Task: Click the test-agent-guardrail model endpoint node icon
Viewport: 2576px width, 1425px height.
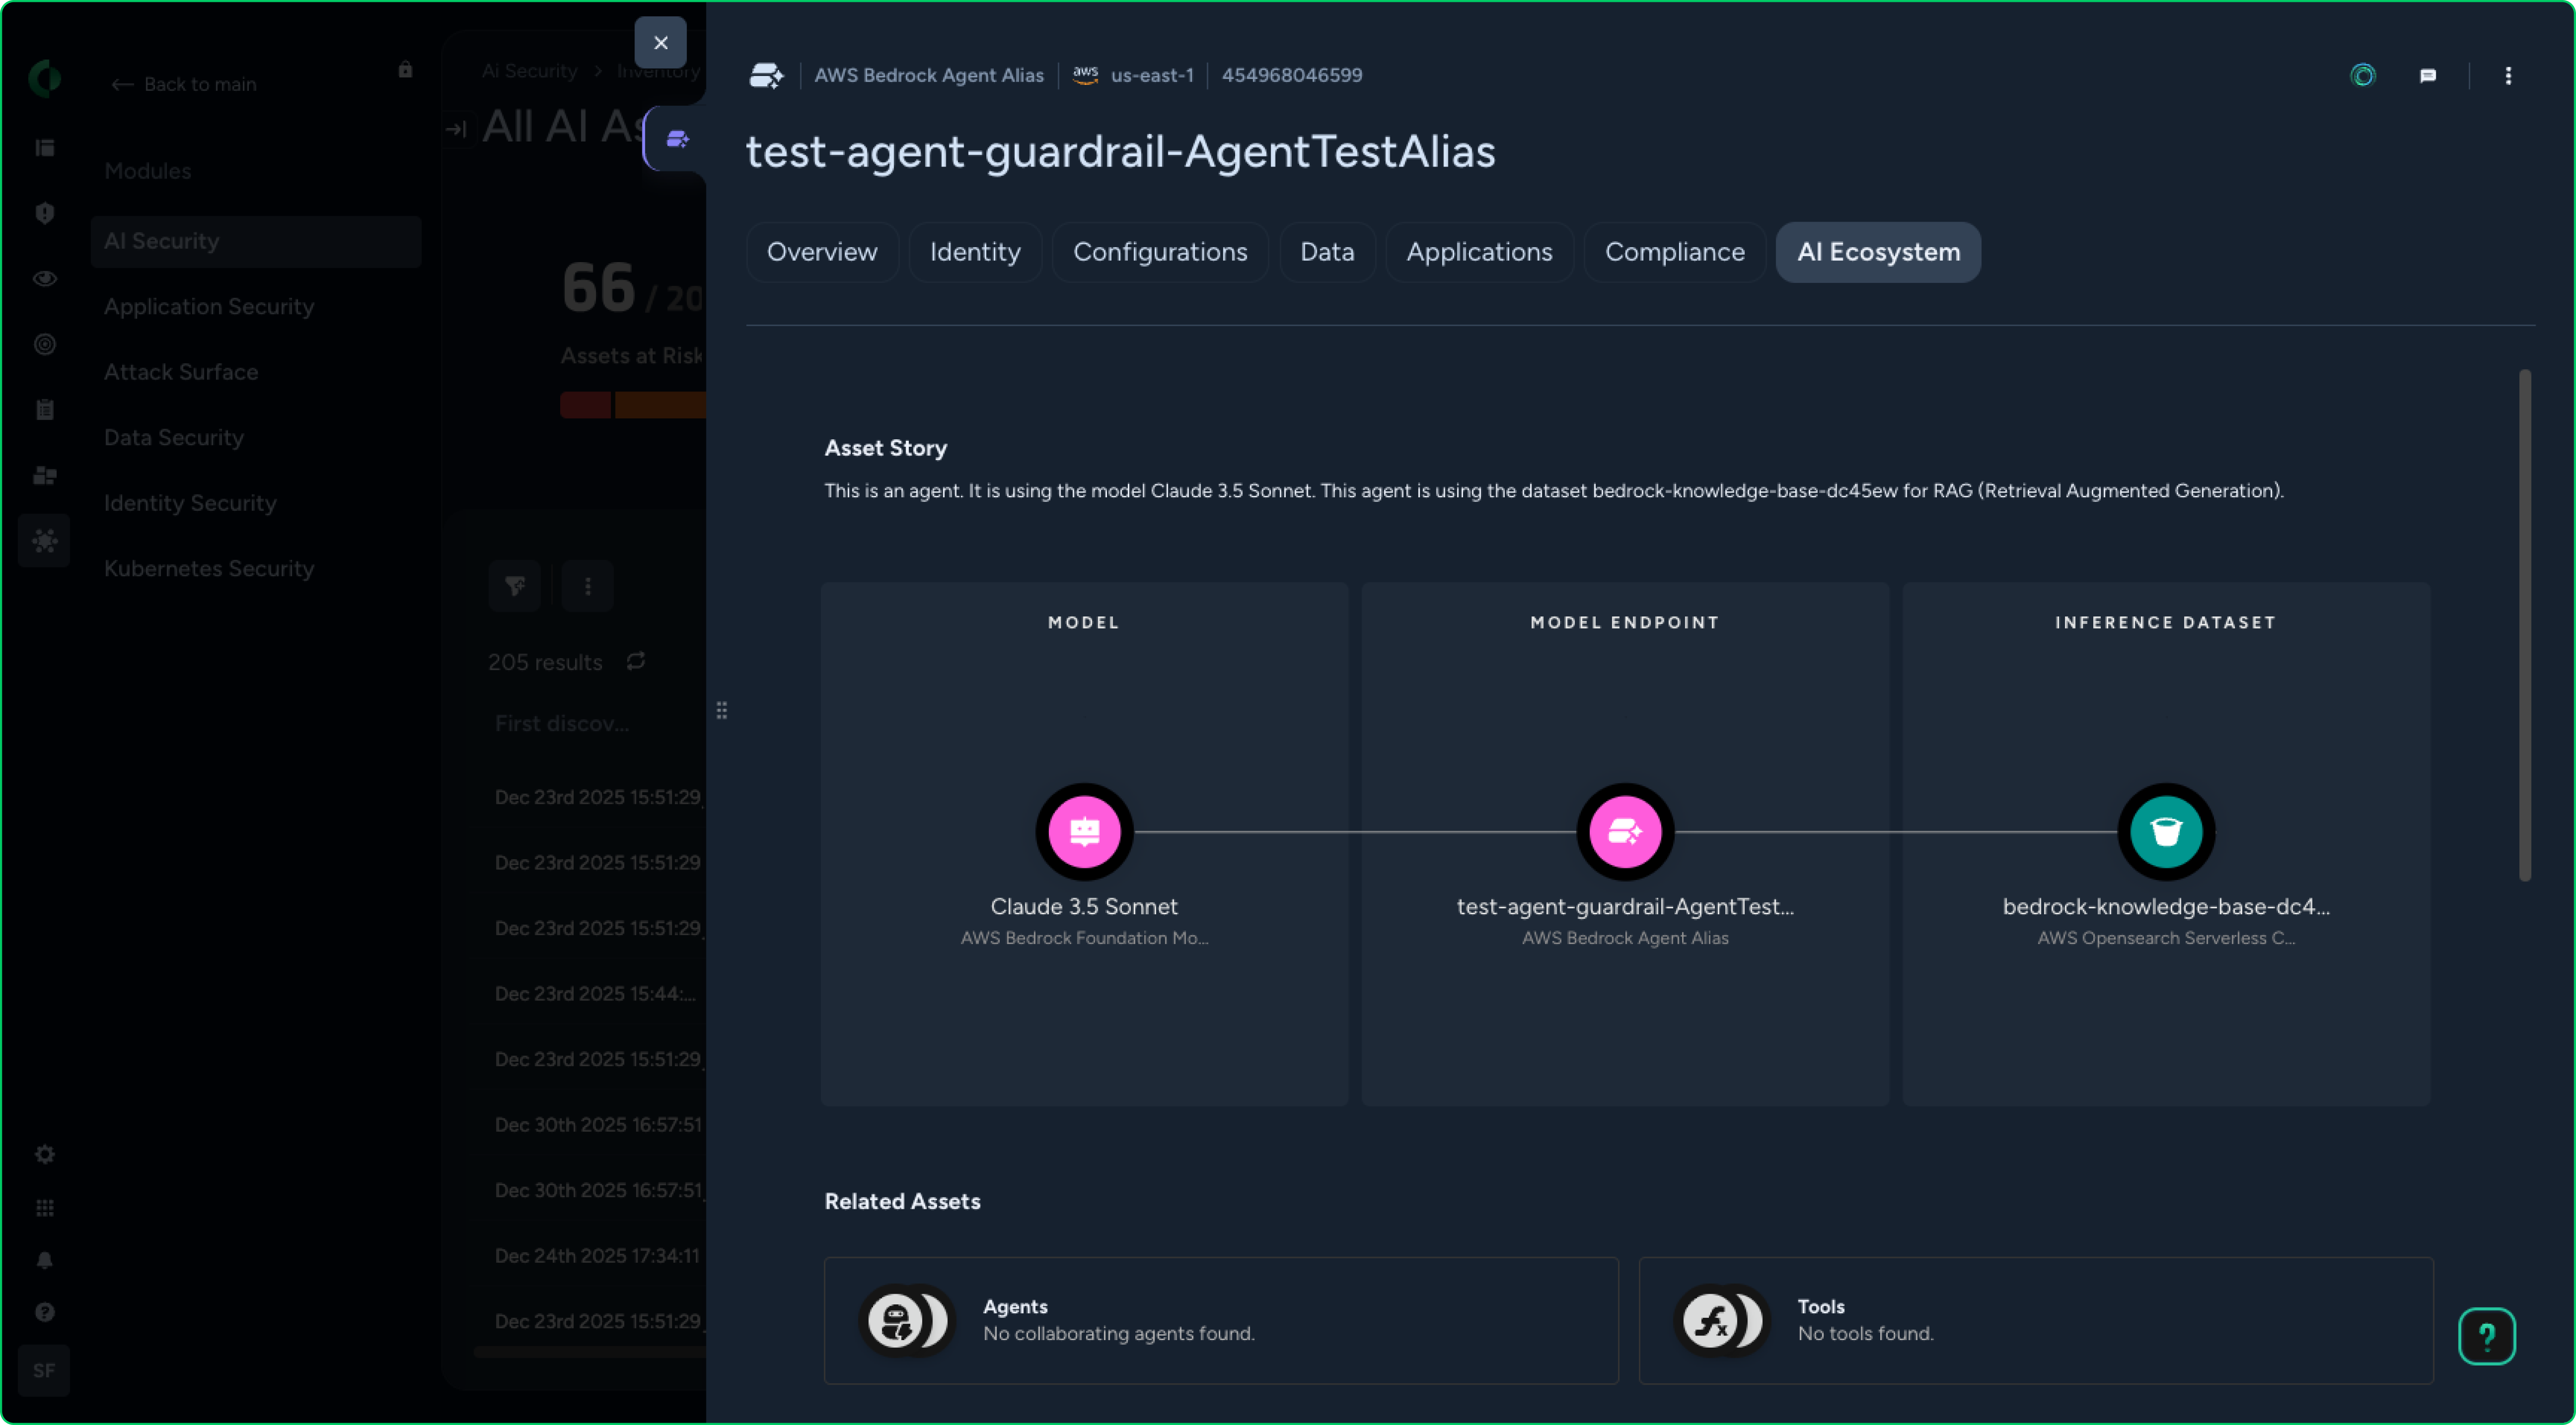Action: tap(1625, 830)
